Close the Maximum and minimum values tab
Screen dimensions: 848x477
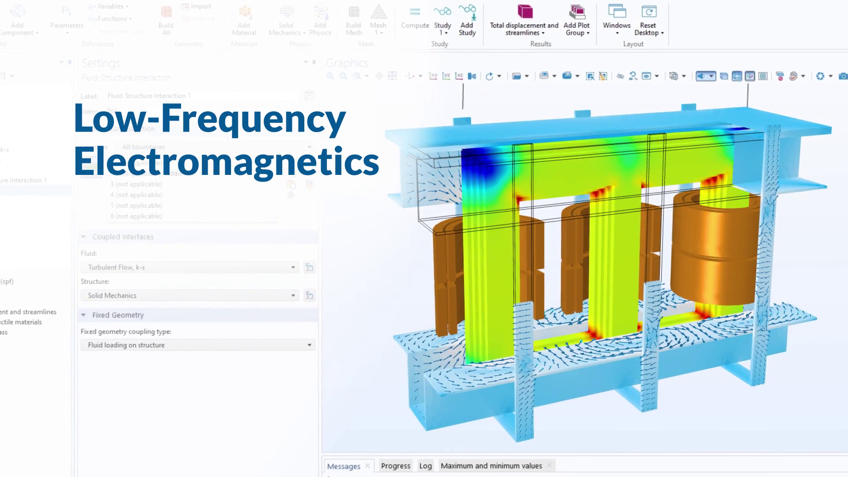pos(549,465)
